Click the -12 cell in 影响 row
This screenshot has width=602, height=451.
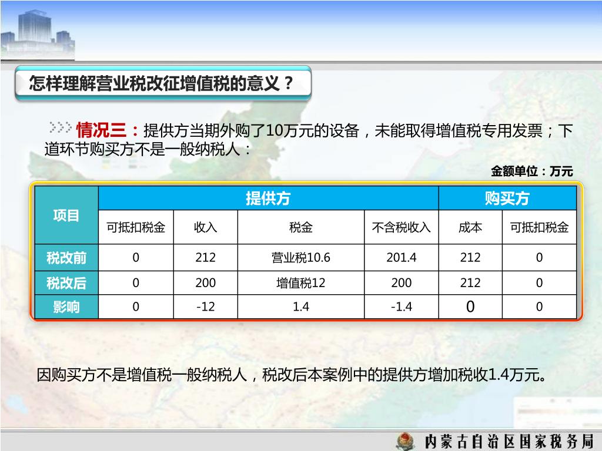[205, 307]
